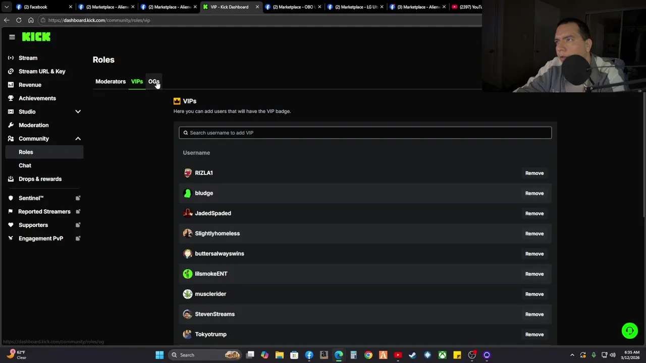Switch to the VIPs tab

tap(137, 82)
